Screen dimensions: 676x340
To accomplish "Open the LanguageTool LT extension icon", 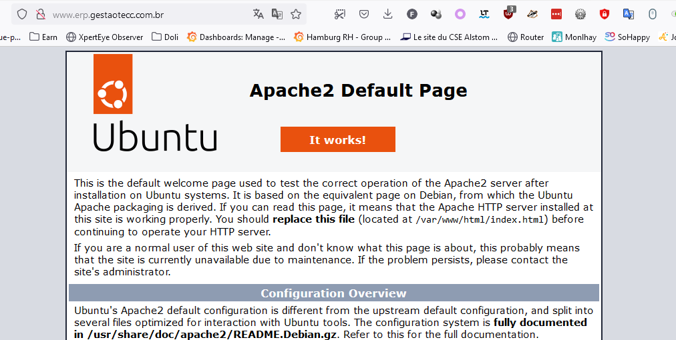I will pos(484,14).
